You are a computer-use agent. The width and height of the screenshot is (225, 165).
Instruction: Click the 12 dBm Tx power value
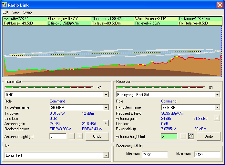point(88,113)
